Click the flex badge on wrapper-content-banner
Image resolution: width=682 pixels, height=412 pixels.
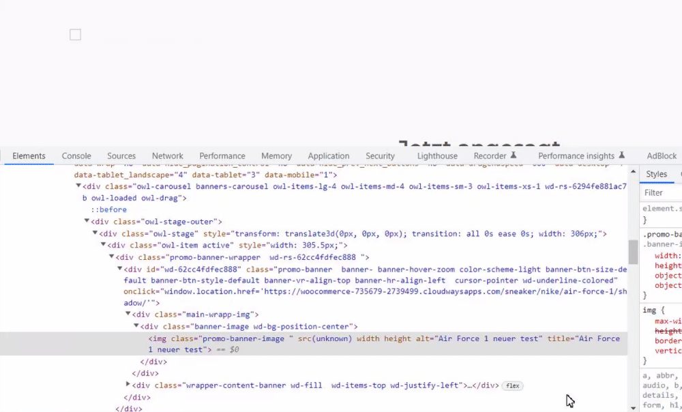[x=512, y=385]
